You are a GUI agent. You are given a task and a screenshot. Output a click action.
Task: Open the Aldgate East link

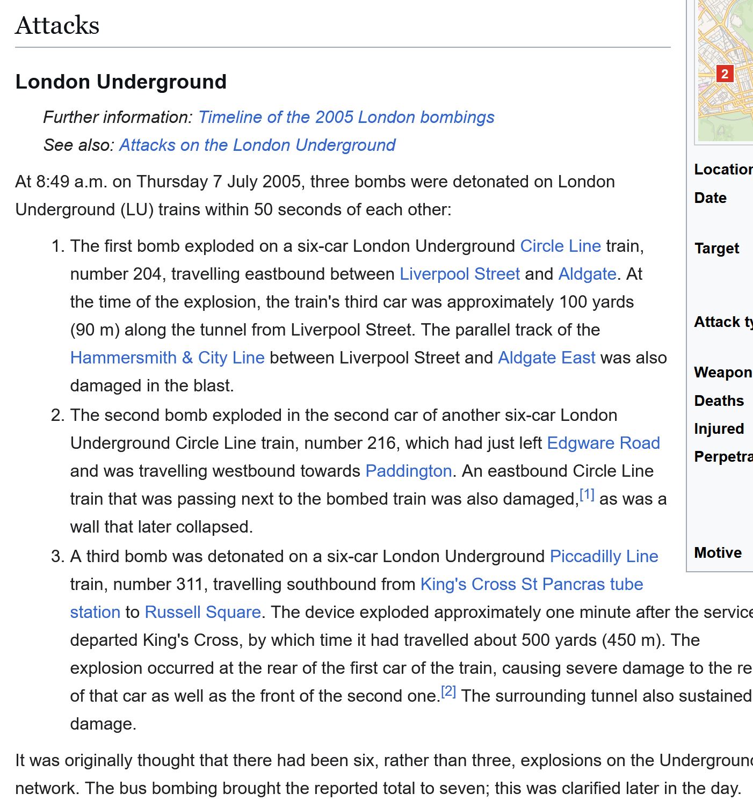(x=547, y=358)
